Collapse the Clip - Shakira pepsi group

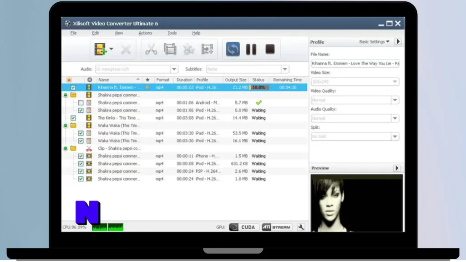click(66, 149)
